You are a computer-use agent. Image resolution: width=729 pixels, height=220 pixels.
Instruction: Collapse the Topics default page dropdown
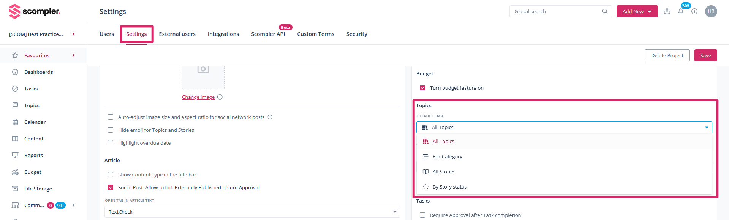click(x=706, y=127)
